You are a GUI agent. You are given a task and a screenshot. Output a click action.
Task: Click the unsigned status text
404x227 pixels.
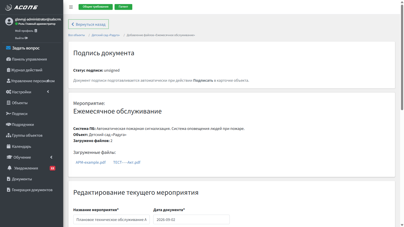pos(112,70)
